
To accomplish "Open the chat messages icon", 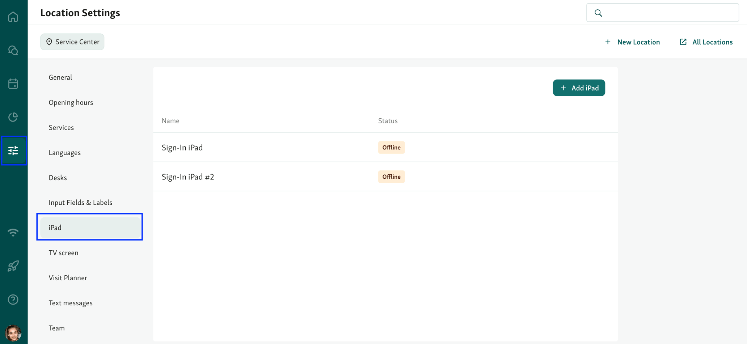I will [x=13, y=50].
